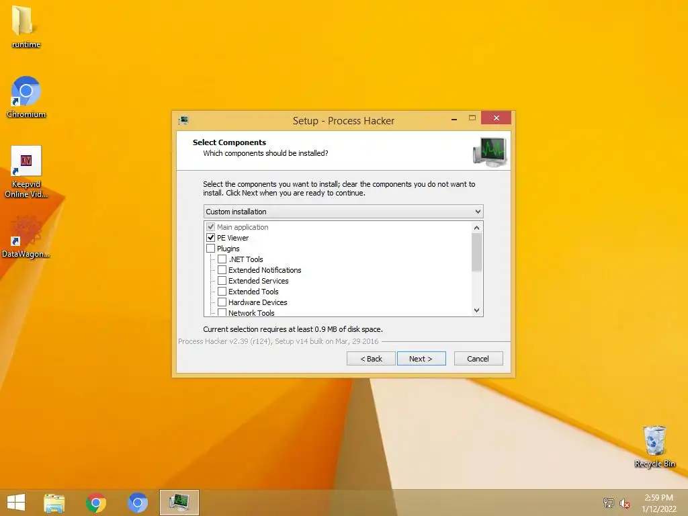Click the disk space requirement text
The width and height of the screenshot is (688, 516).
click(293, 329)
